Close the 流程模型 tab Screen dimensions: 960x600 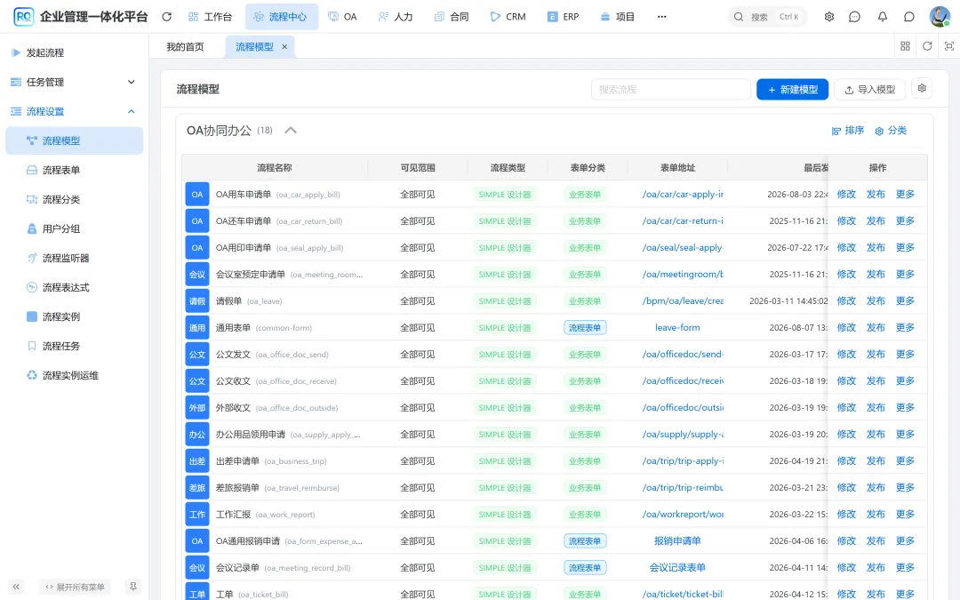tap(284, 46)
